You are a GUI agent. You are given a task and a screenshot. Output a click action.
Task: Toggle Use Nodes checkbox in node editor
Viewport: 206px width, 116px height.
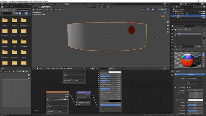pyautogui.click(x=65, y=69)
